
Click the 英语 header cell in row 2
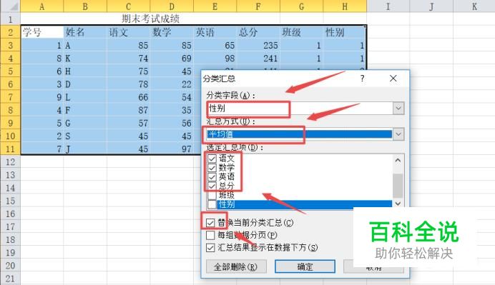coord(215,32)
